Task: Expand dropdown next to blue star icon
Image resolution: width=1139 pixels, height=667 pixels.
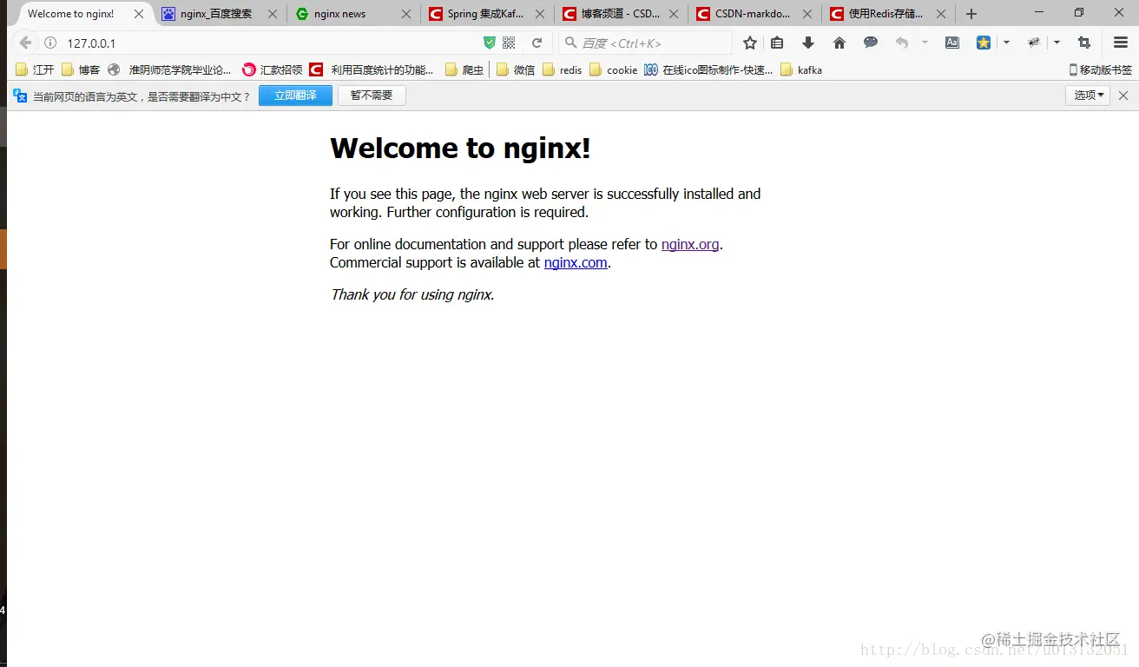Action: (x=1006, y=43)
